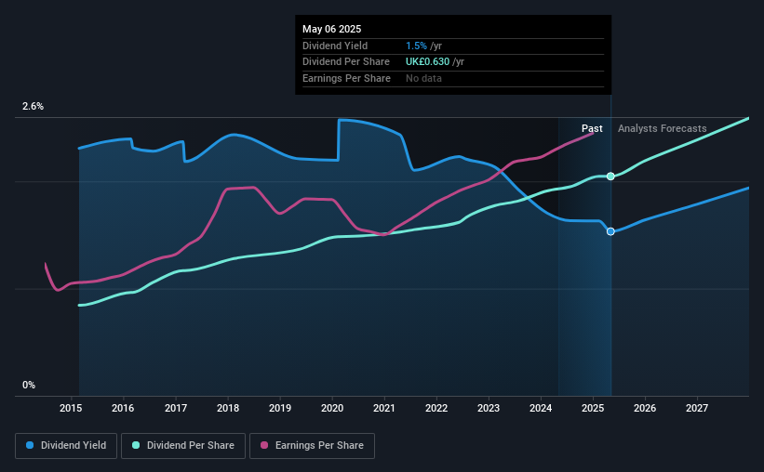
Task: Click the 'May 06 2025' tooltip date
Action: click(x=332, y=29)
